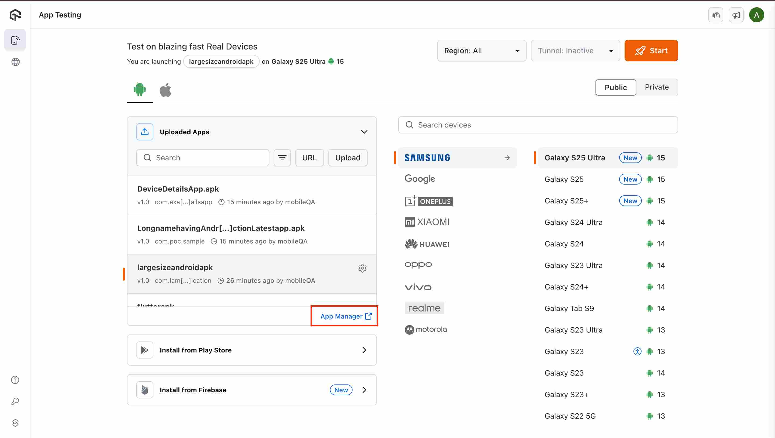
Task: Toggle device list to Public
Action: click(615, 87)
